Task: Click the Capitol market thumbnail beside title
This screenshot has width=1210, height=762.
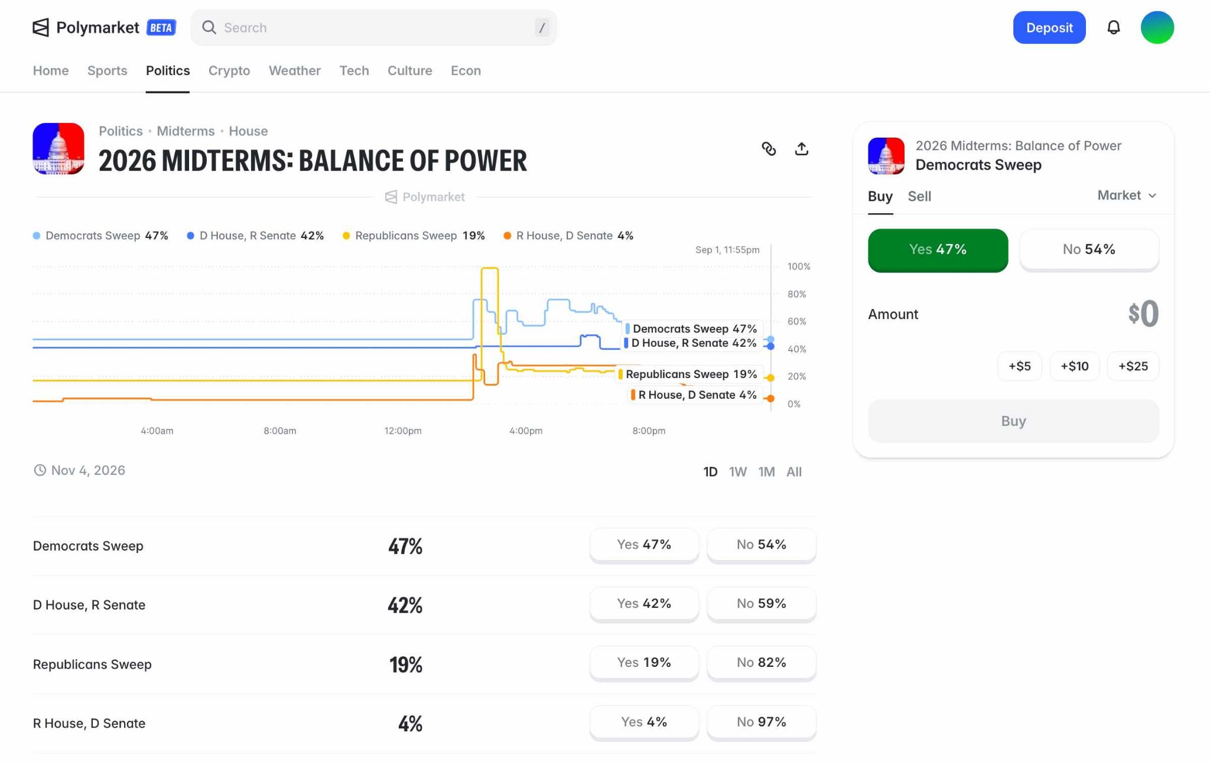Action: click(58, 148)
